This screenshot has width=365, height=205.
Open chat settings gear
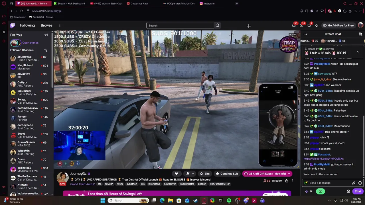tap(348, 192)
